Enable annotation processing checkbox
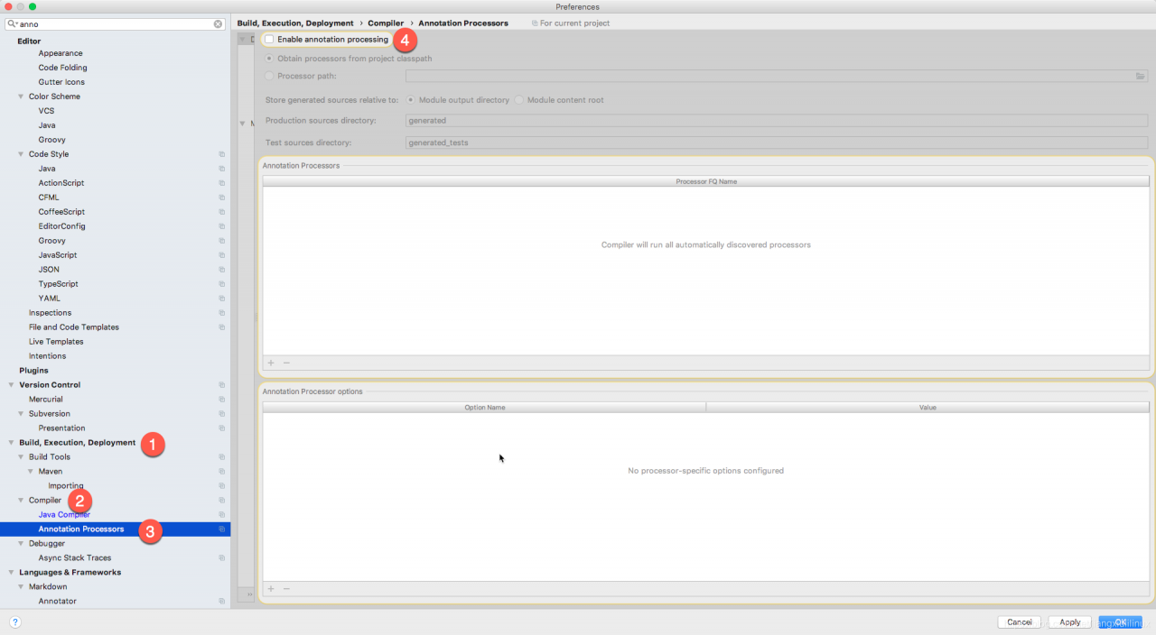 (x=269, y=40)
